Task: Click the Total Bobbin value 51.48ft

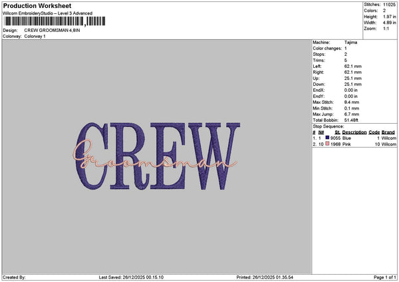Action: [351, 120]
